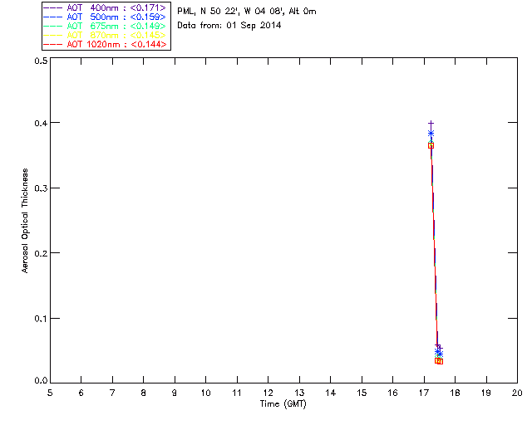Click the y-axis tick label 0.4
532x425 pixels.
pyautogui.click(x=41, y=123)
